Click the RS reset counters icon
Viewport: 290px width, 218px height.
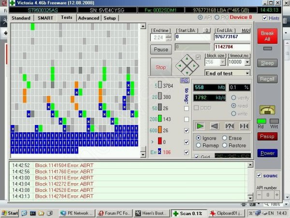click(184, 80)
